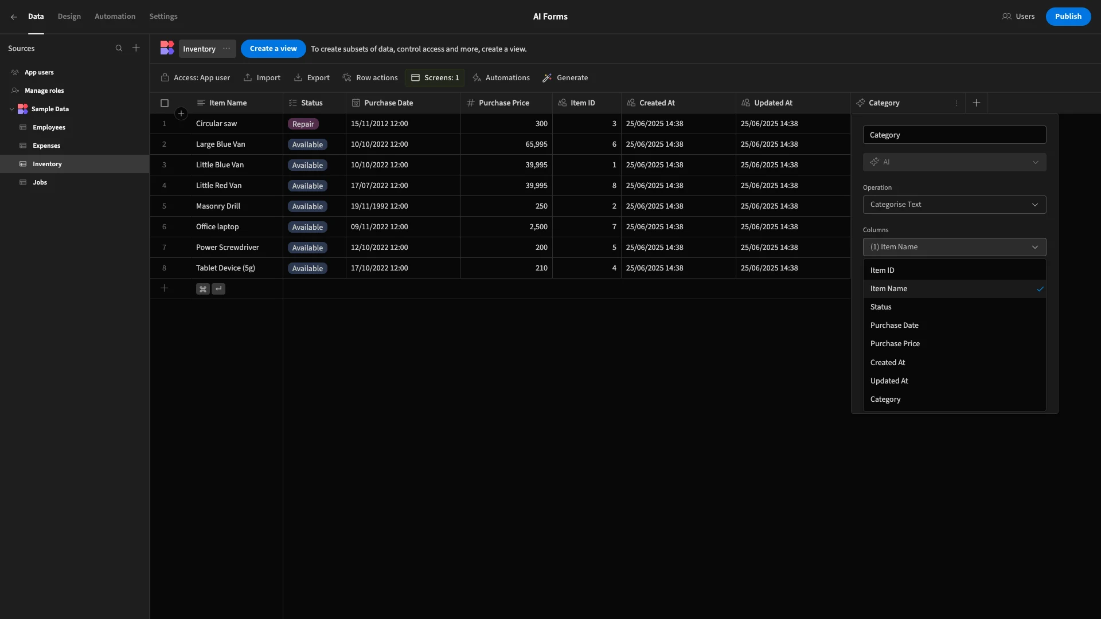Open the Inventory table options ellipsis
Image resolution: width=1101 pixels, height=619 pixels.
pos(227,49)
